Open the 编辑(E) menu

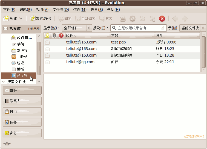(26, 10)
